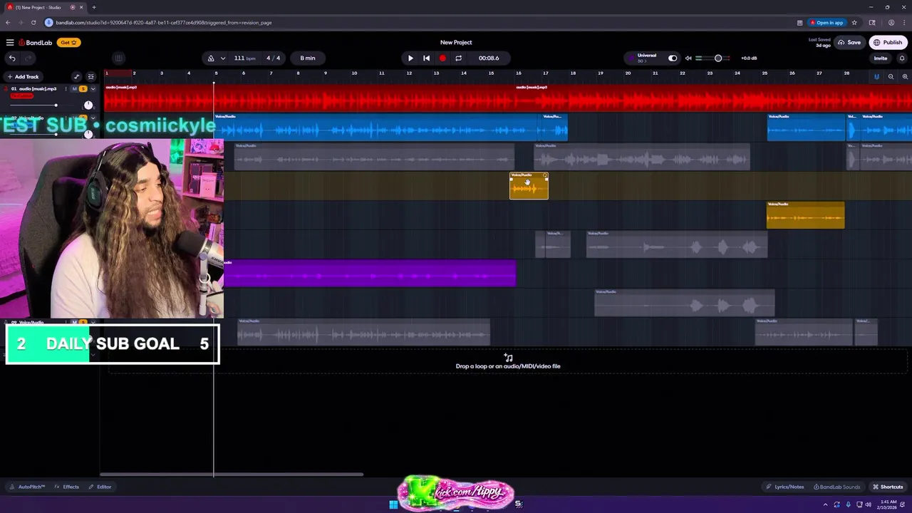This screenshot has height=513, width=912.
Task: Toggle loop cycle mode
Action: (458, 58)
